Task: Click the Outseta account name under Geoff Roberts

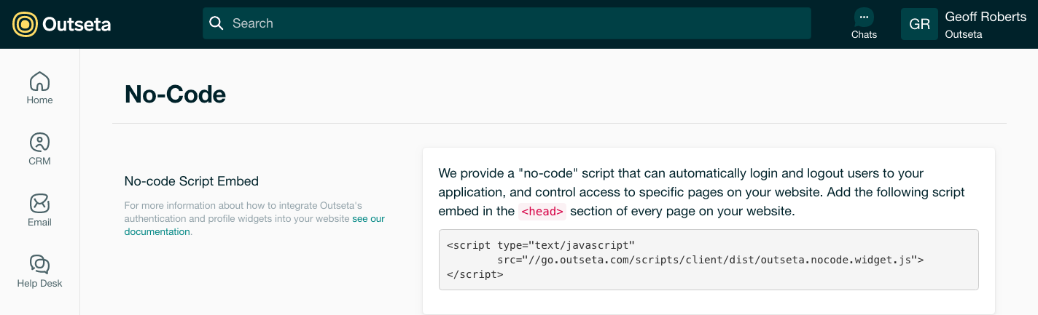Action: point(964,34)
